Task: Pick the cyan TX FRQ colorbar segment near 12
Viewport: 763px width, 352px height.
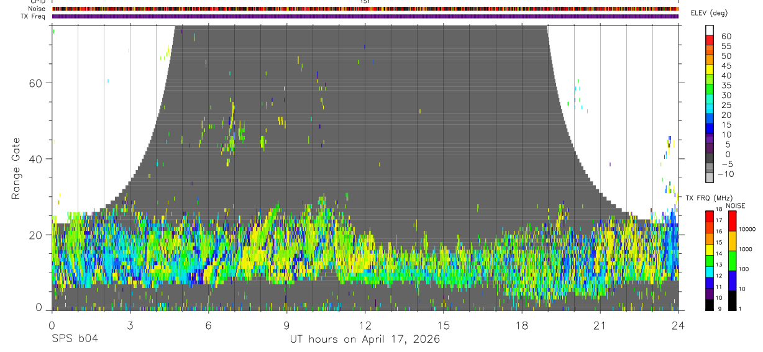Action: pos(709,272)
